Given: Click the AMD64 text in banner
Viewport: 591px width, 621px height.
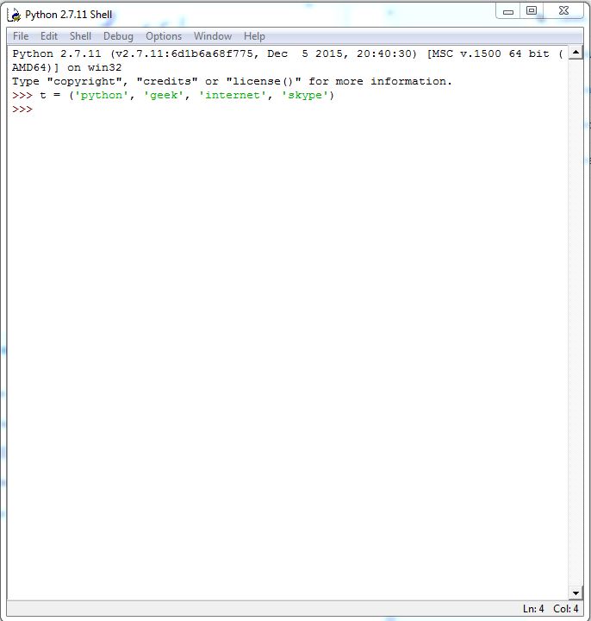Looking at the screenshot, I should pos(29,68).
